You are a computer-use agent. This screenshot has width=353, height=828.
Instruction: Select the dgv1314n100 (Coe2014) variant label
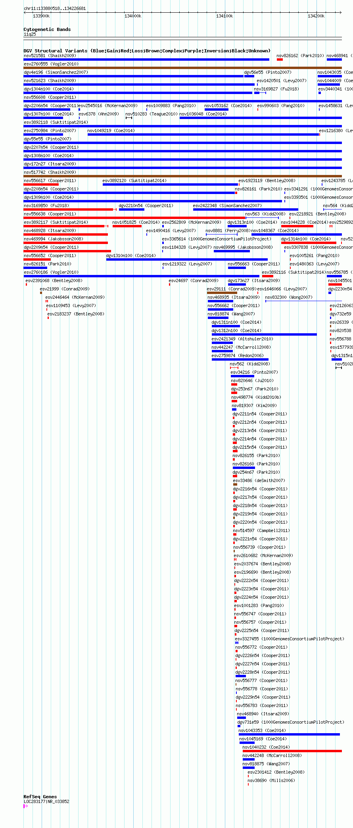(x=306, y=239)
